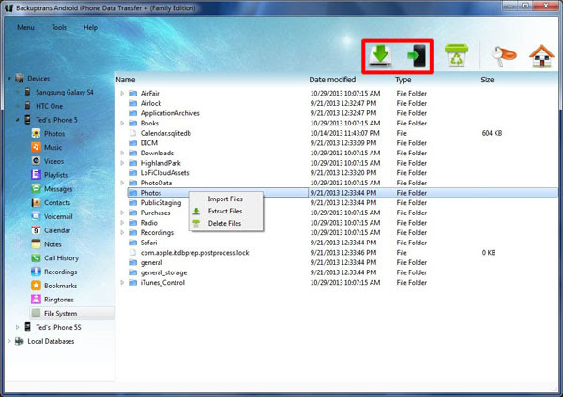Click the keys registration toolbar icon
Image resolution: width=563 pixels, height=397 pixels.
(x=503, y=56)
